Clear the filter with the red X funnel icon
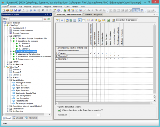The height and width of the screenshot is (127, 160). pyautogui.click(x=45, y=19)
